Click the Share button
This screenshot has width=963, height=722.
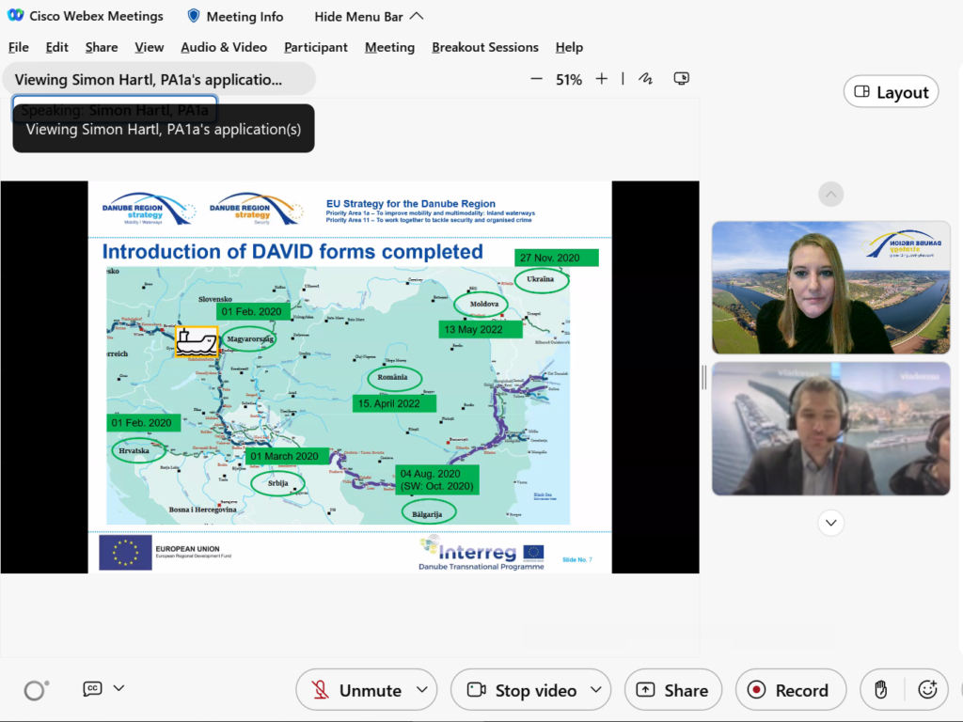click(672, 690)
